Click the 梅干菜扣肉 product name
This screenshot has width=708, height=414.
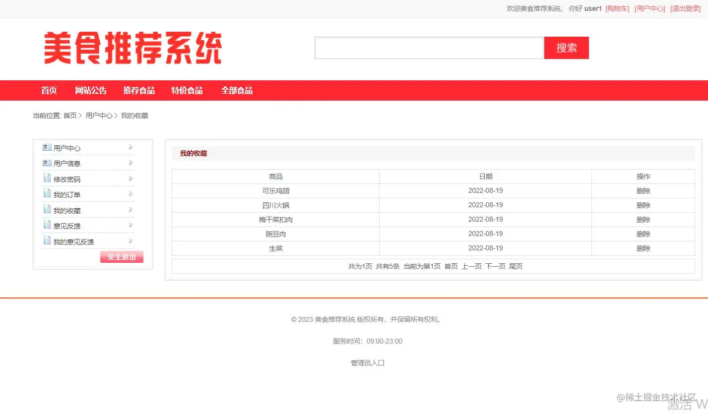click(276, 220)
